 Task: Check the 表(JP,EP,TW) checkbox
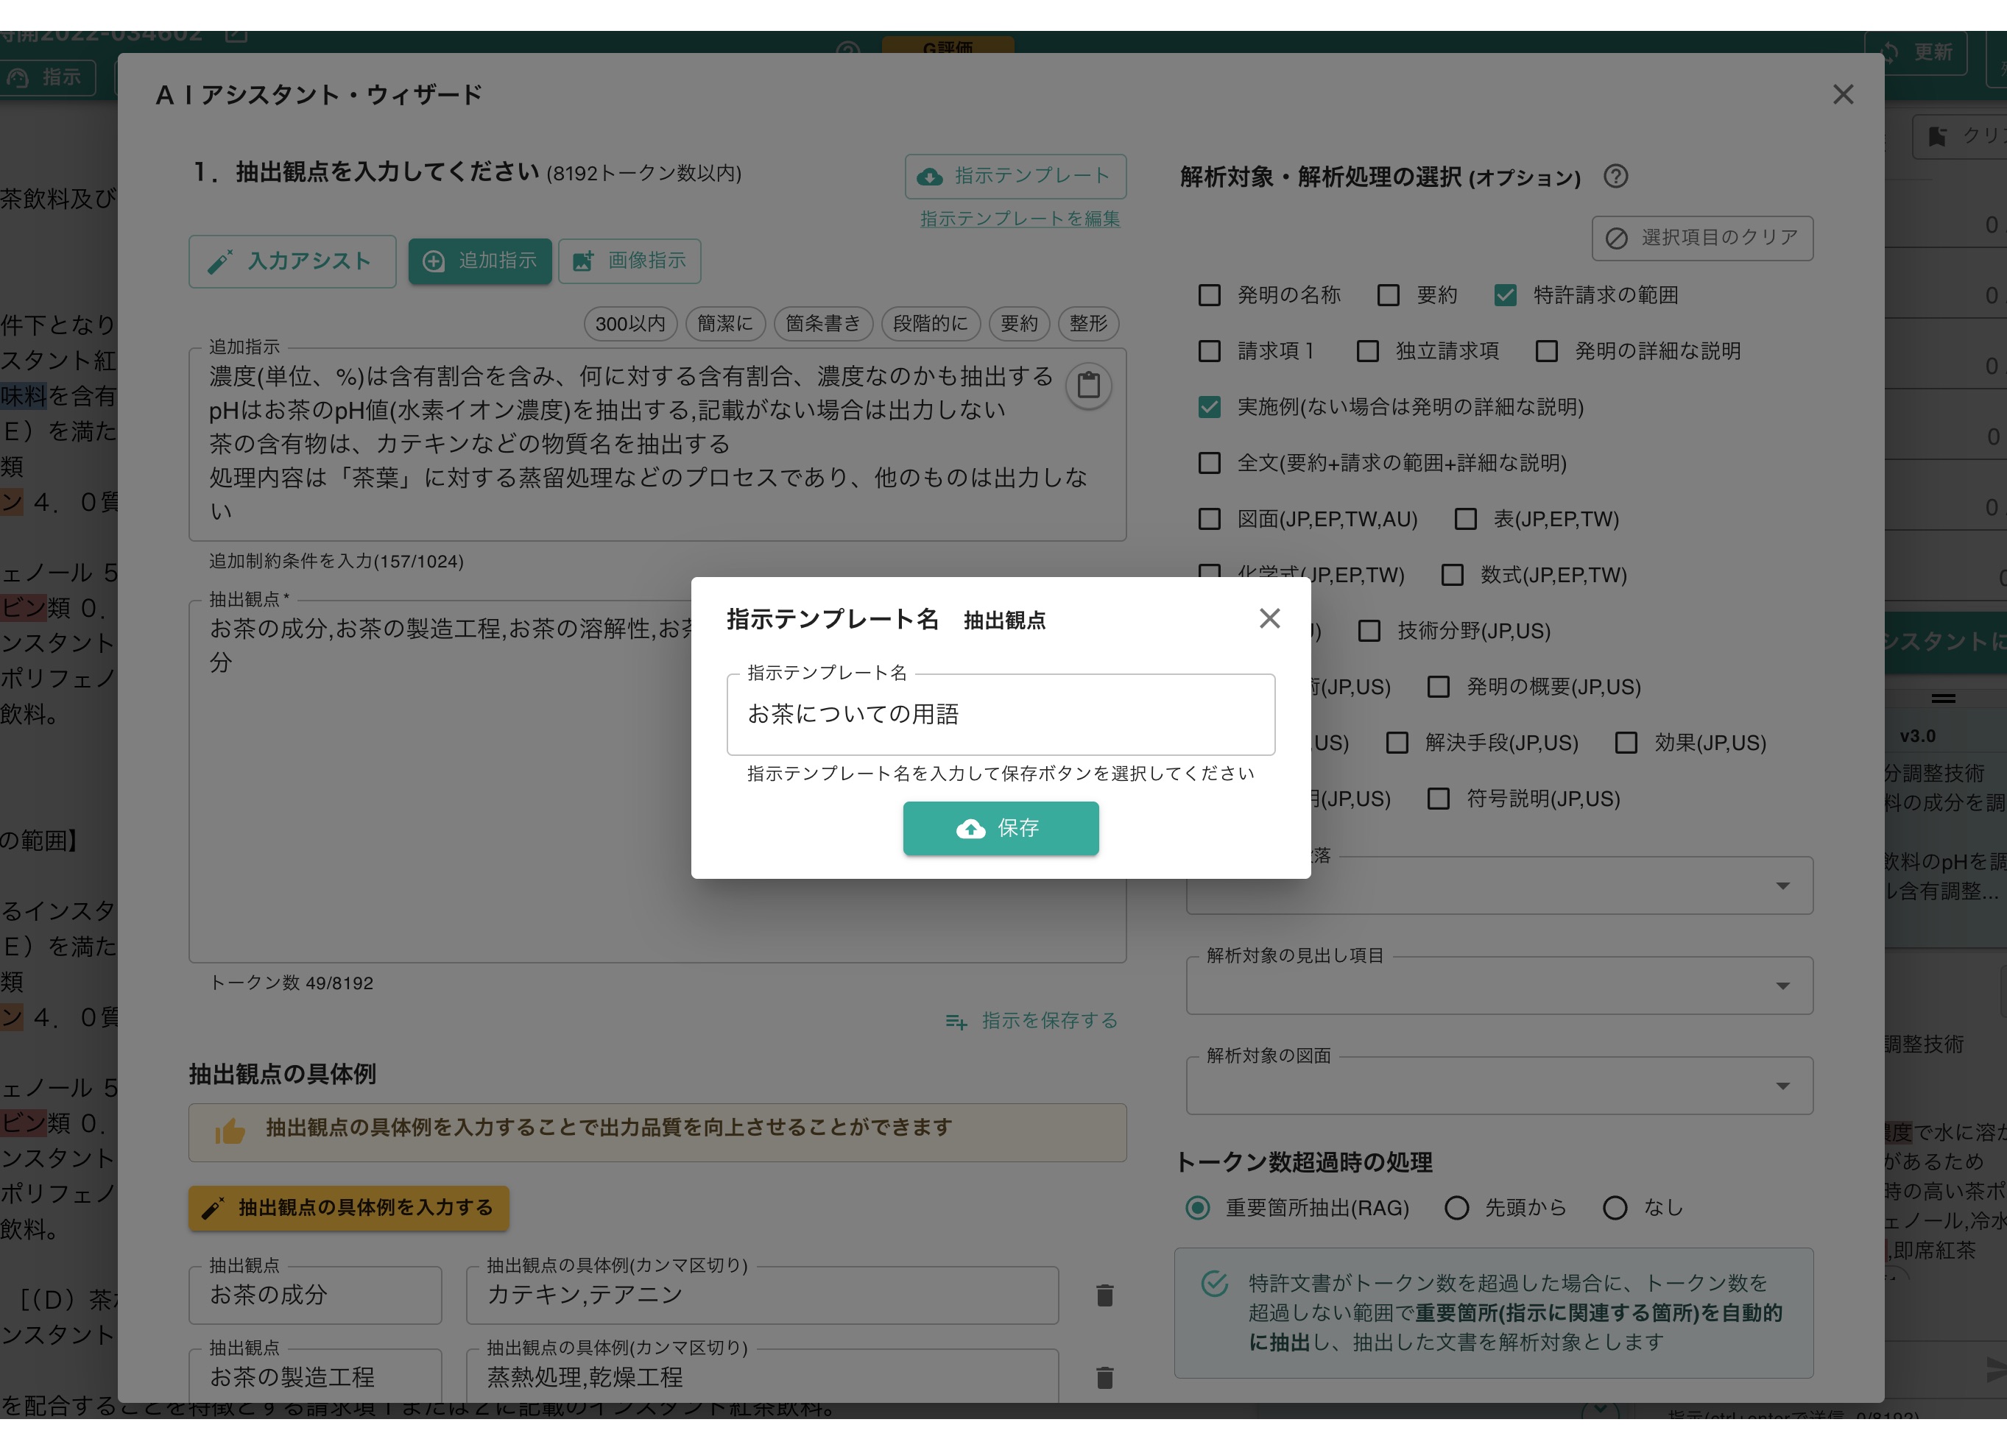pos(1465,520)
